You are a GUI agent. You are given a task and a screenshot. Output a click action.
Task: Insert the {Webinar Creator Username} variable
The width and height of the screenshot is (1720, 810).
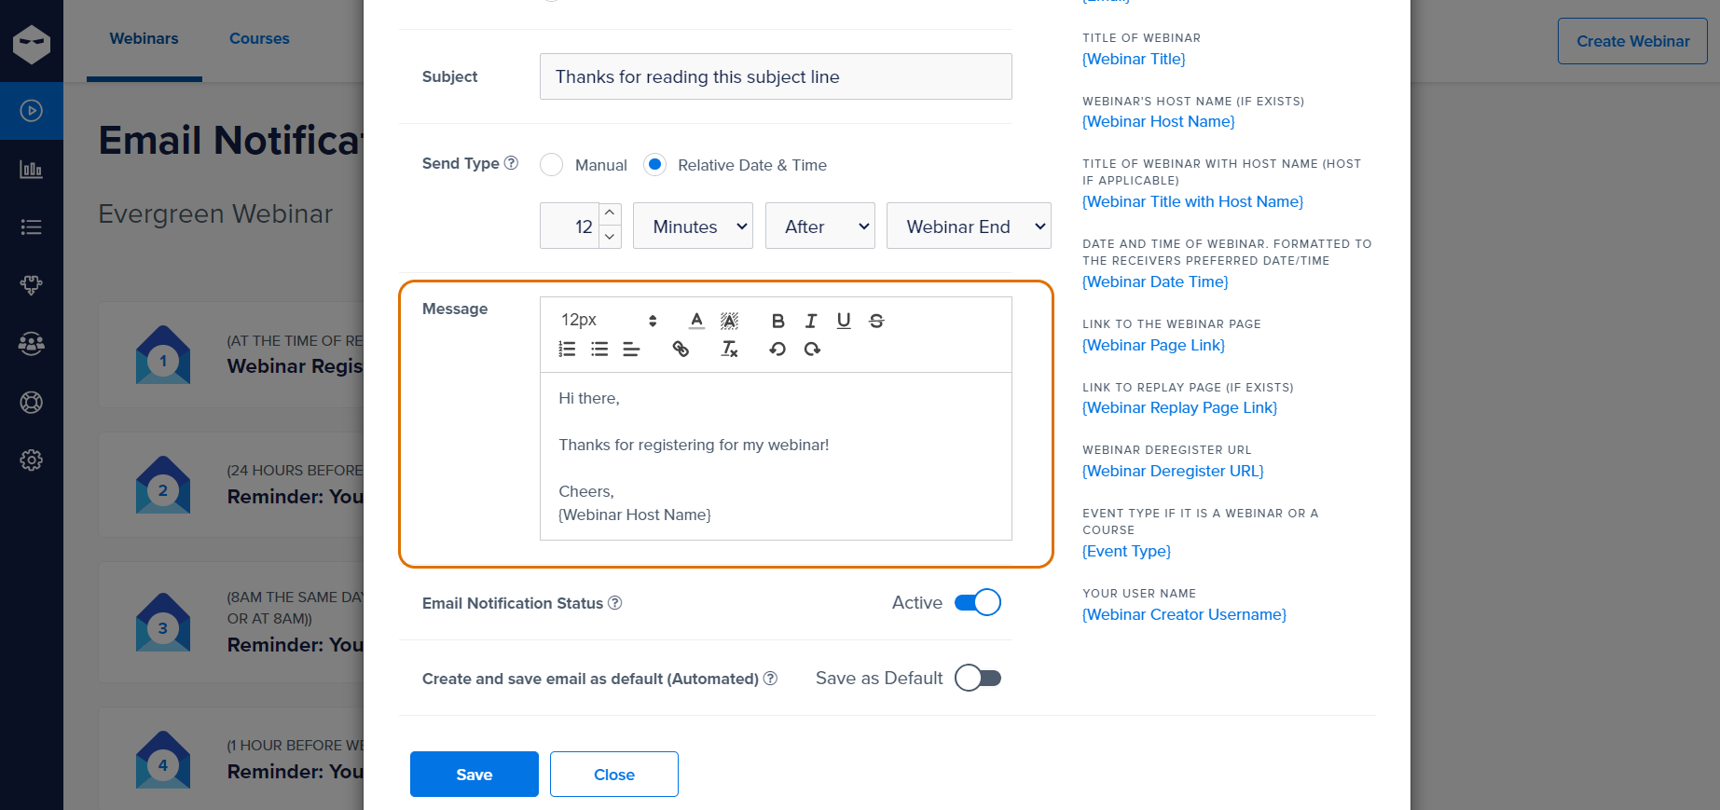[x=1185, y=614]
